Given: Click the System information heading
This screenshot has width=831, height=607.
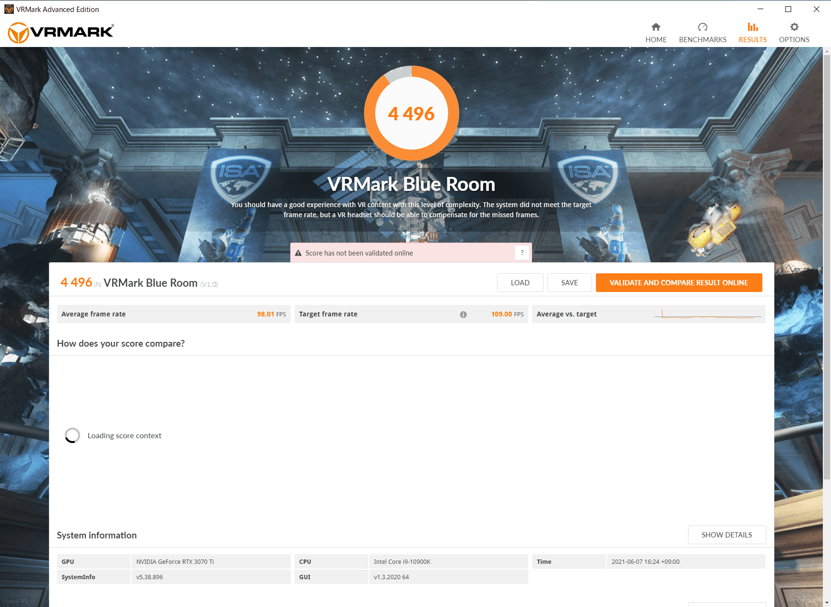Looking at the screenshot, I should pos(96,535).
